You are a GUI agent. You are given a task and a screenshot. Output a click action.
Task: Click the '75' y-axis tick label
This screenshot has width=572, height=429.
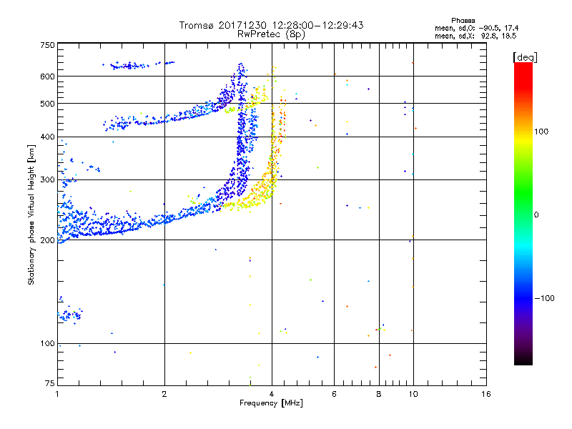coord(50,383)
